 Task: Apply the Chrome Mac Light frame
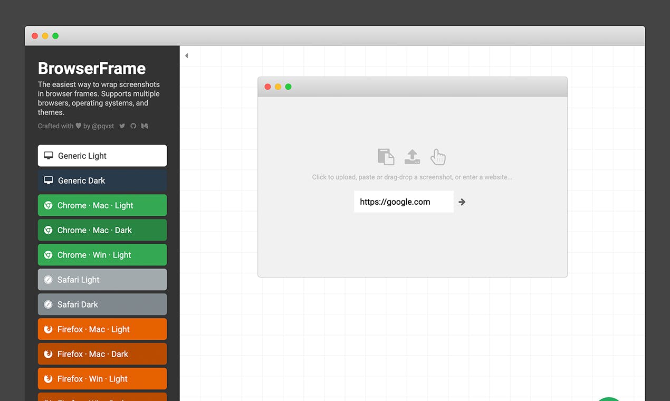[102, 205]
